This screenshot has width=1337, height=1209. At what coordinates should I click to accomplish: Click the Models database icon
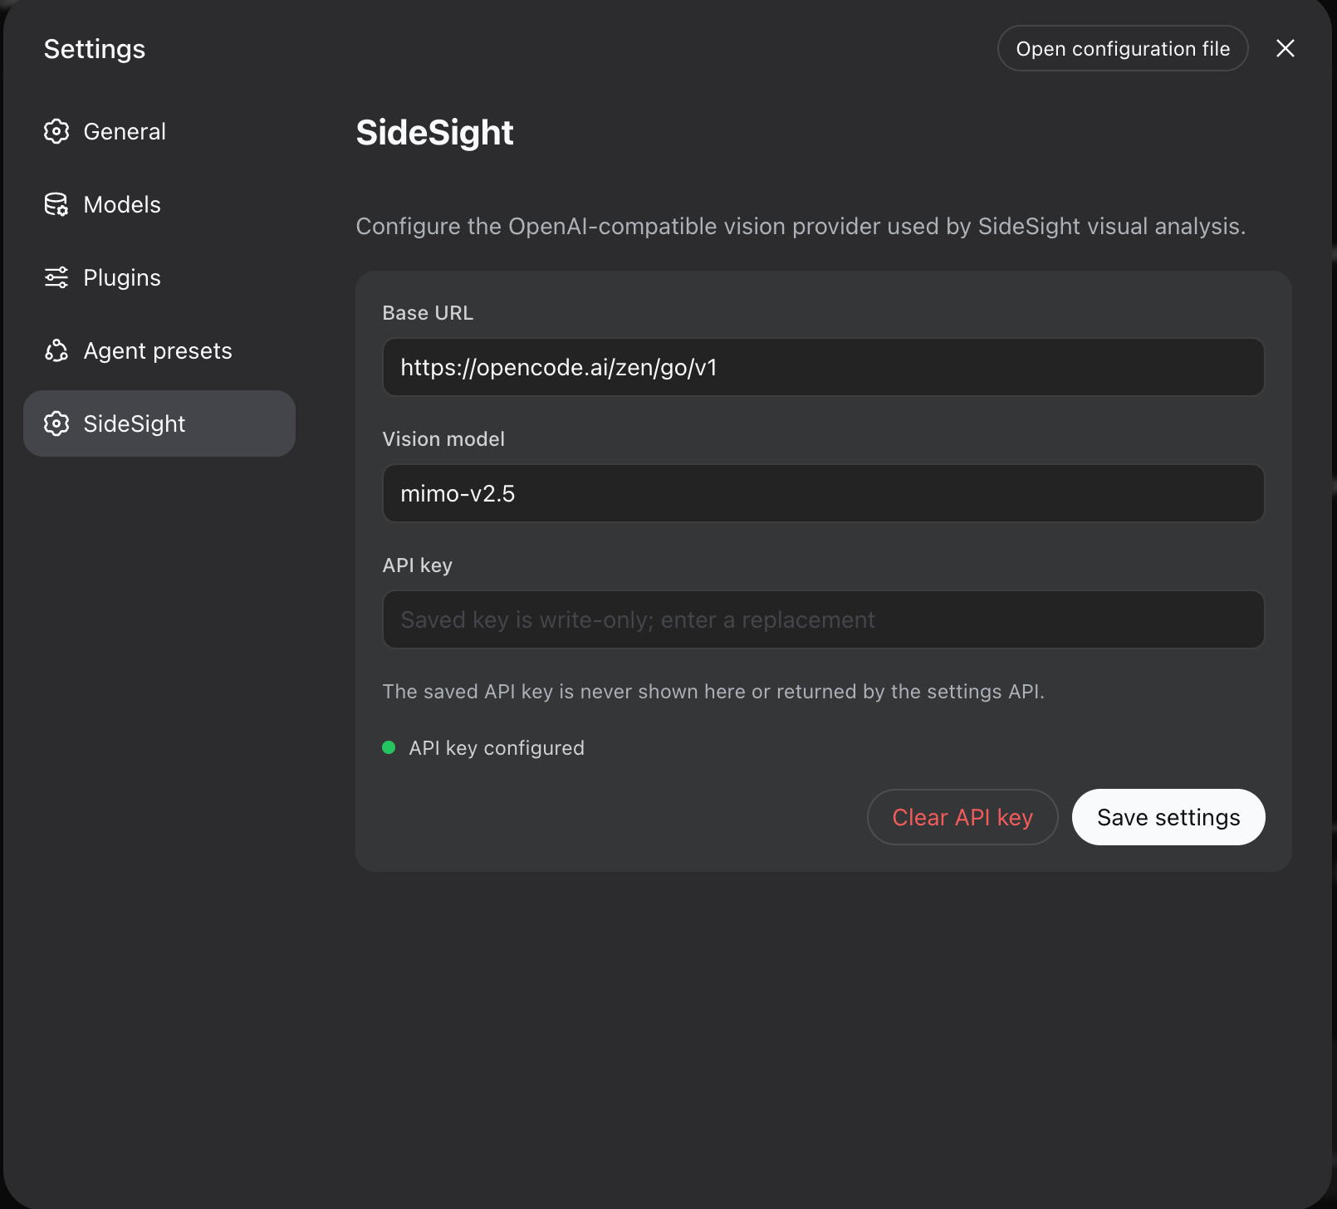point(56,204)
